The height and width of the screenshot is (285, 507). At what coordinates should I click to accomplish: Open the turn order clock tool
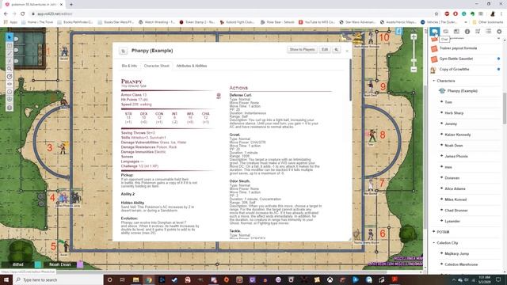tap(10, 92)
